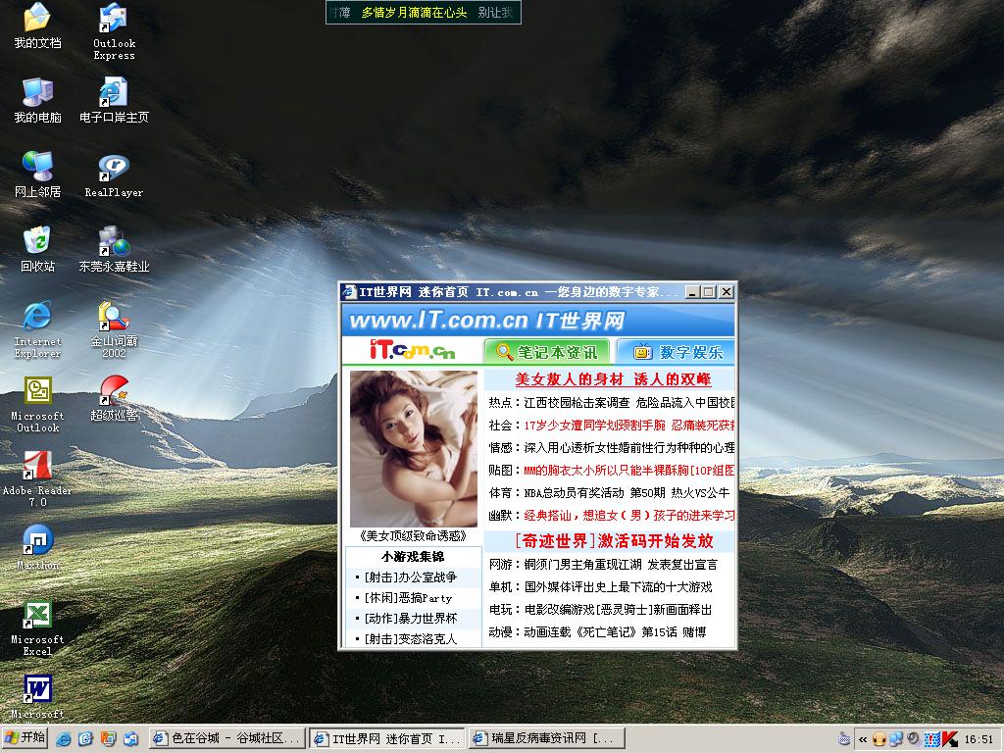This screenshot has width=1004, height=753.
Task: Click the firewall brick-wall tray icon
Action: click(932, 739)
